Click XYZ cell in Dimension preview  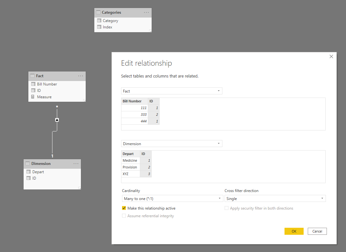tap(130, 174)
